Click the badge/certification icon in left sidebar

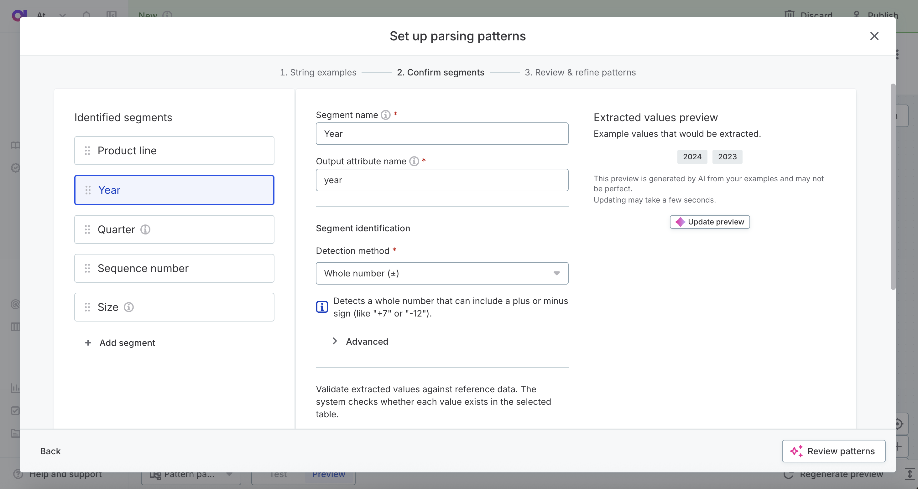(15, 168)
